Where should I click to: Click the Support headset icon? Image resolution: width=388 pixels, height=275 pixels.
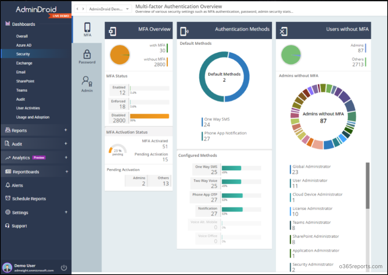(x=8, y=225)
